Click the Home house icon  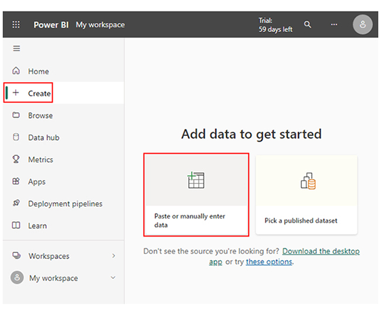click(x=16, y=71)
